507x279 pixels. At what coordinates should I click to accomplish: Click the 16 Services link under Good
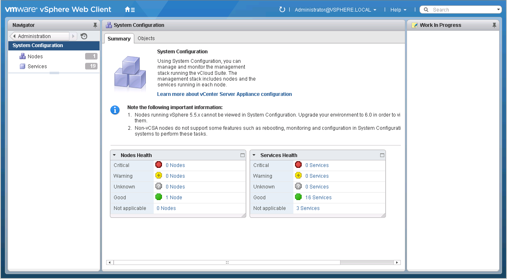tap(318, 197)
